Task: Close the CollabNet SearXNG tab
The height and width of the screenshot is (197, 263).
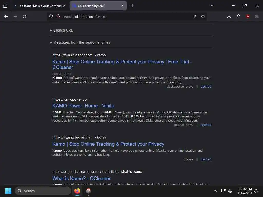Action: (122, 6)
